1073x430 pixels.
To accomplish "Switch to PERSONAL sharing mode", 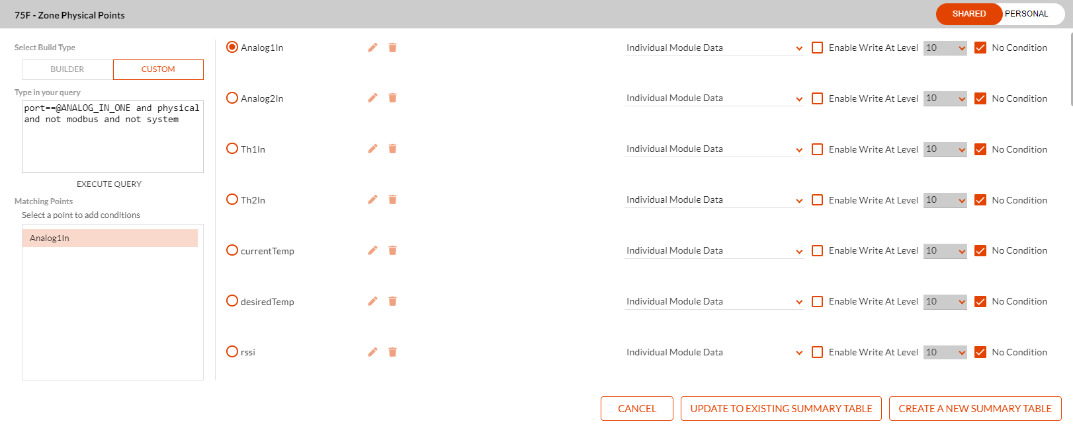I will pyautogui.click(x=1026, y=14).
